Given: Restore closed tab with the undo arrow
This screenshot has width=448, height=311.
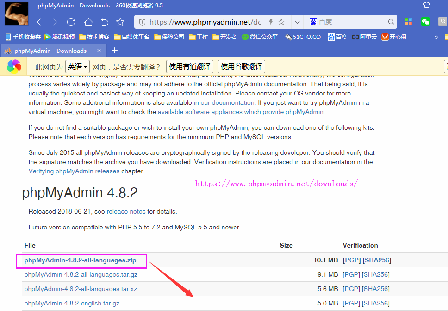Looking at the screenshot, I should [x=105, y=22].
